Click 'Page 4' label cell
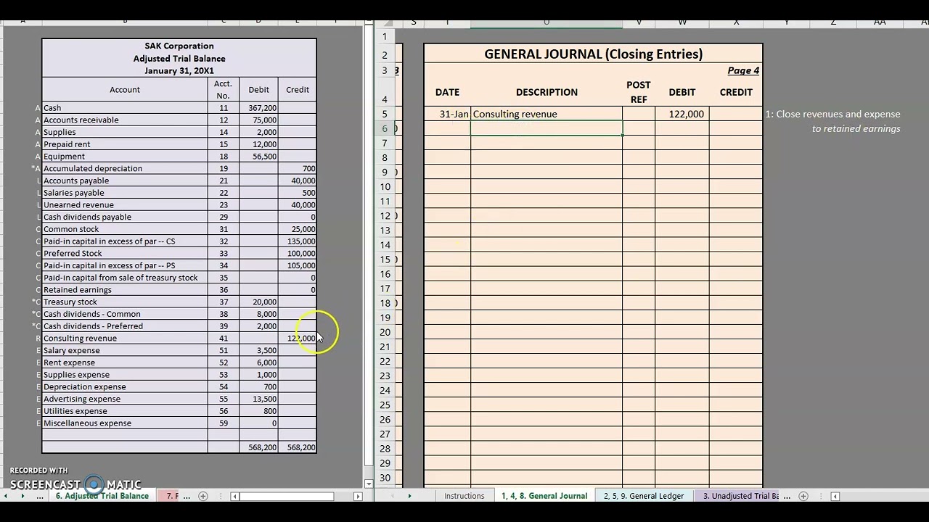The height and width of the screenshot is (522, 929). [736, 70]
